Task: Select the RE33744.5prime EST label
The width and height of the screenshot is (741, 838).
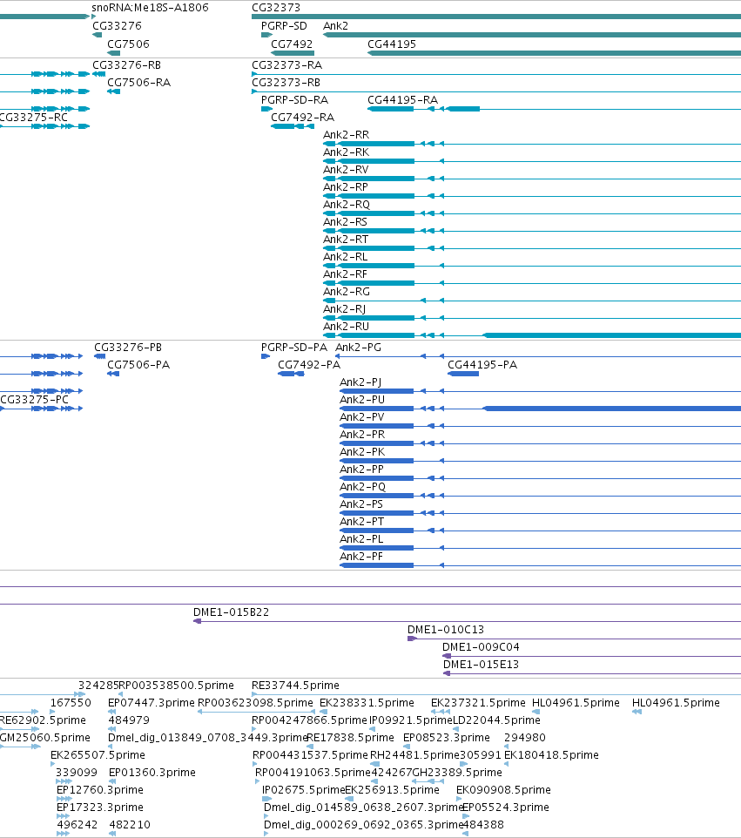Action: pos(295,686)
